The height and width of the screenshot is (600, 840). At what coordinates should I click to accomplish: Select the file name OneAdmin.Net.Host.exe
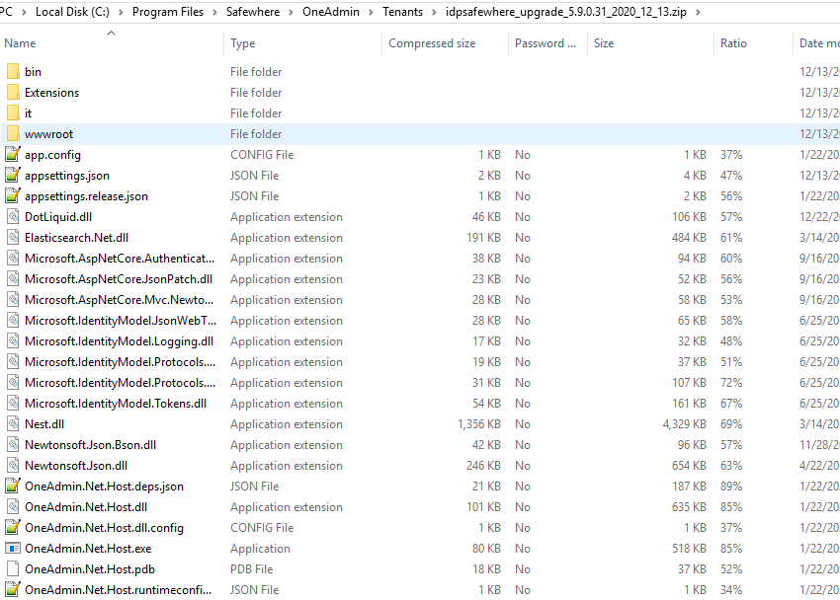(88, 549)
